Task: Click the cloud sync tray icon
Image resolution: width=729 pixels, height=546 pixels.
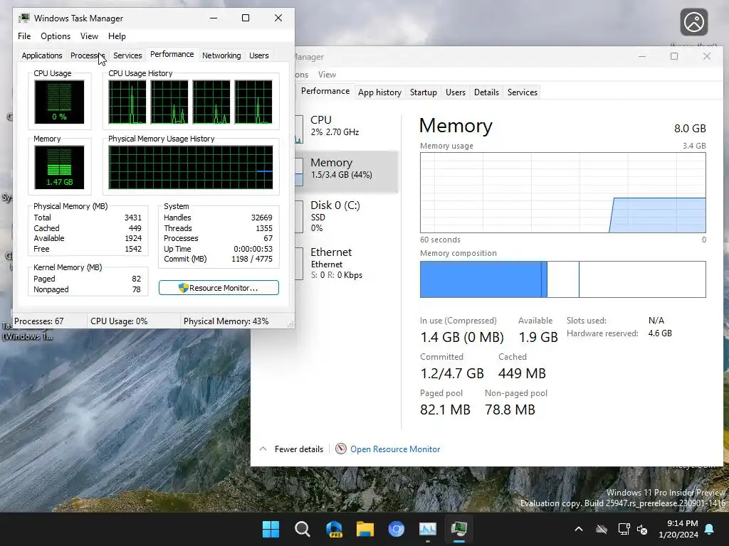Action: [602, 529]
